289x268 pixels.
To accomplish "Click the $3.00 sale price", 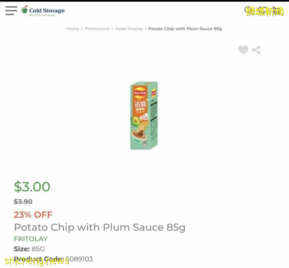I will tap(32, 187).
